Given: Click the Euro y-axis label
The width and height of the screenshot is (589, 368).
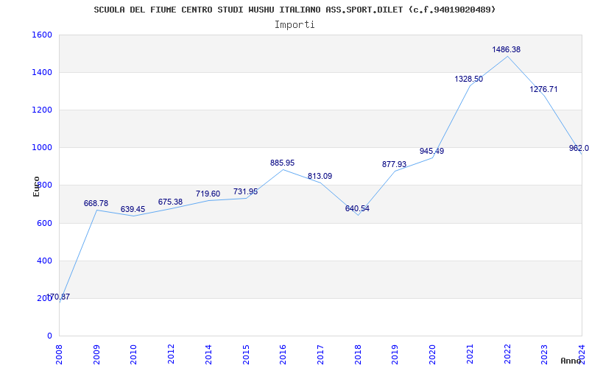Looking at the screenshot, I should click(x=36, y=186).
